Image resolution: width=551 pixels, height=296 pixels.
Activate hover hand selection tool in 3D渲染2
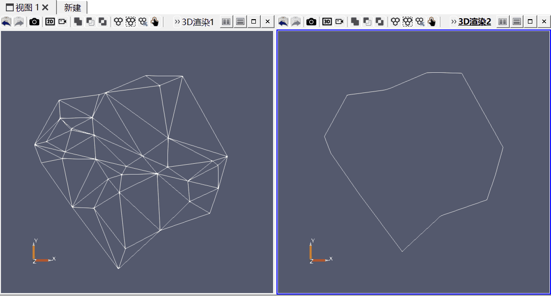(432, 22)
